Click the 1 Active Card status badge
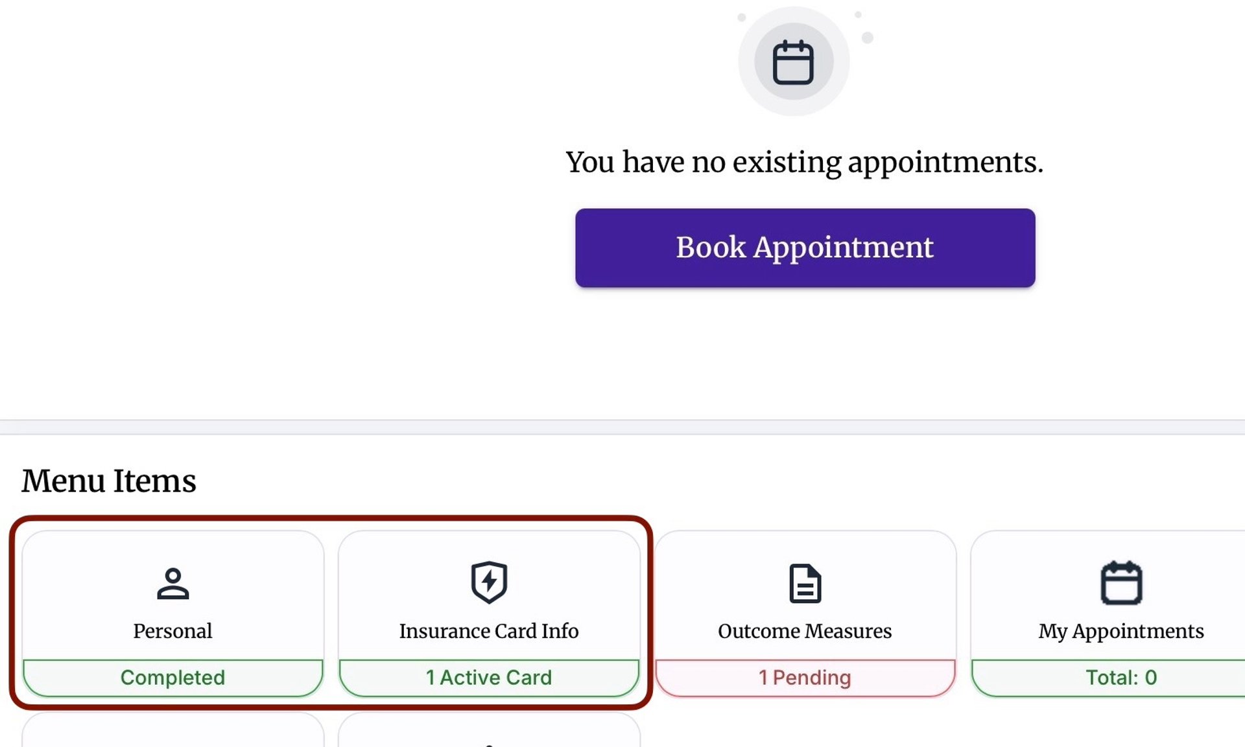This screenshot has width=1245, height=747. point(489,677)
